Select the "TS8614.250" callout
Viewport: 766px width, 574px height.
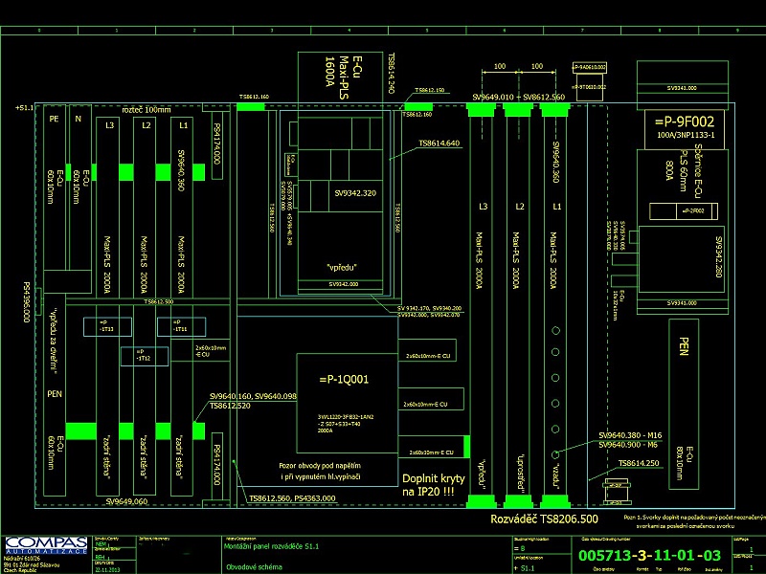(x=639, y=463)
